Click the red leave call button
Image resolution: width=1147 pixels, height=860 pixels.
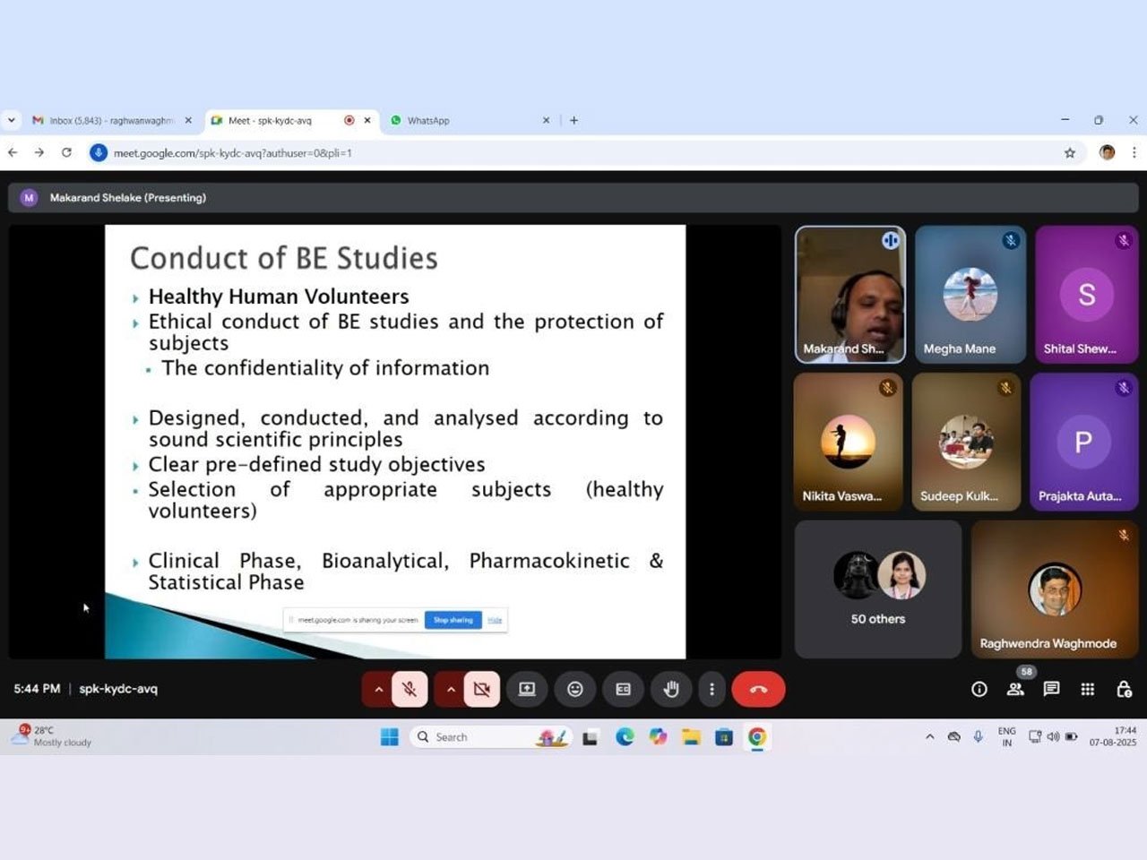pos(758,689)
